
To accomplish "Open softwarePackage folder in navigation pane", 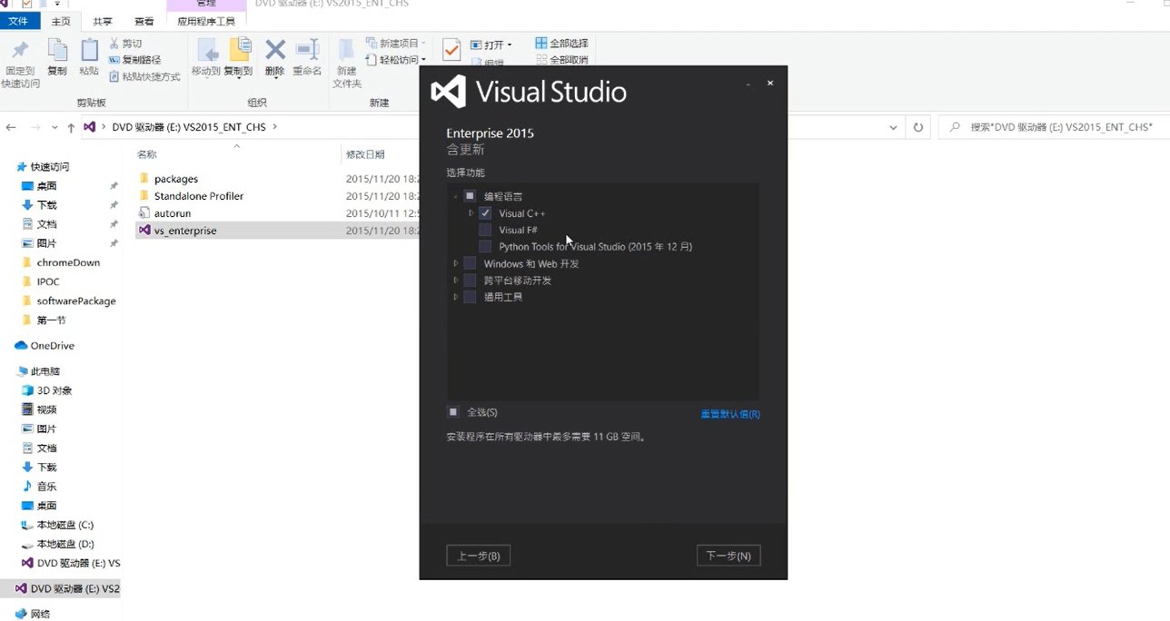I will pyautogui.click(x=76, y=301).
